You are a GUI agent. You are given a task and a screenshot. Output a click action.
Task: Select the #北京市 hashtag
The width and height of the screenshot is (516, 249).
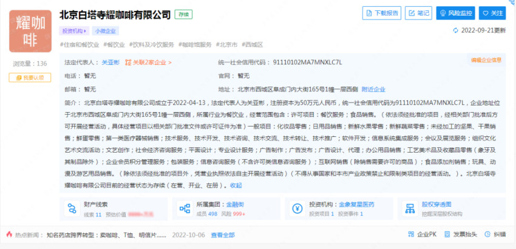click(x=226, y=45)
